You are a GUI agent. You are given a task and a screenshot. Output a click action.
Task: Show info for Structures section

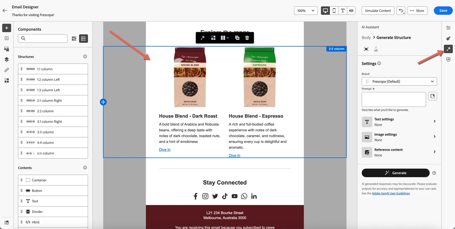tap(85, 57)
